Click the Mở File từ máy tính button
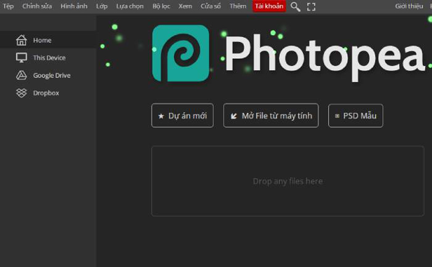 (x=271, y=115)
